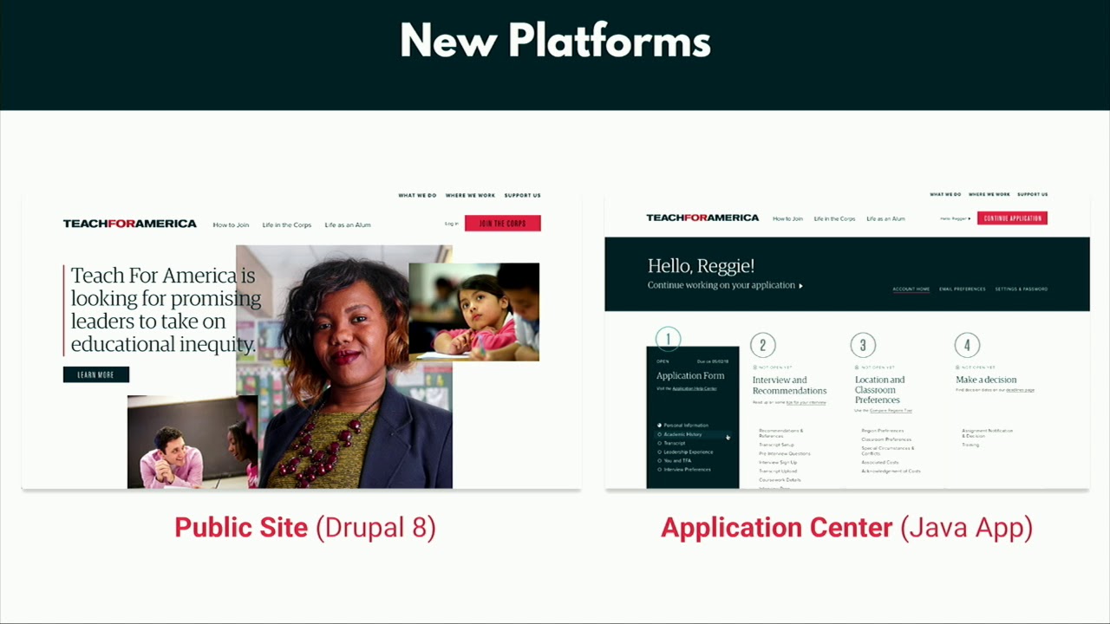Image resolution: width=1110 pixels, height=624 pixels.
Task: Click the step 4 circle icon
Action: pos(967,346)
